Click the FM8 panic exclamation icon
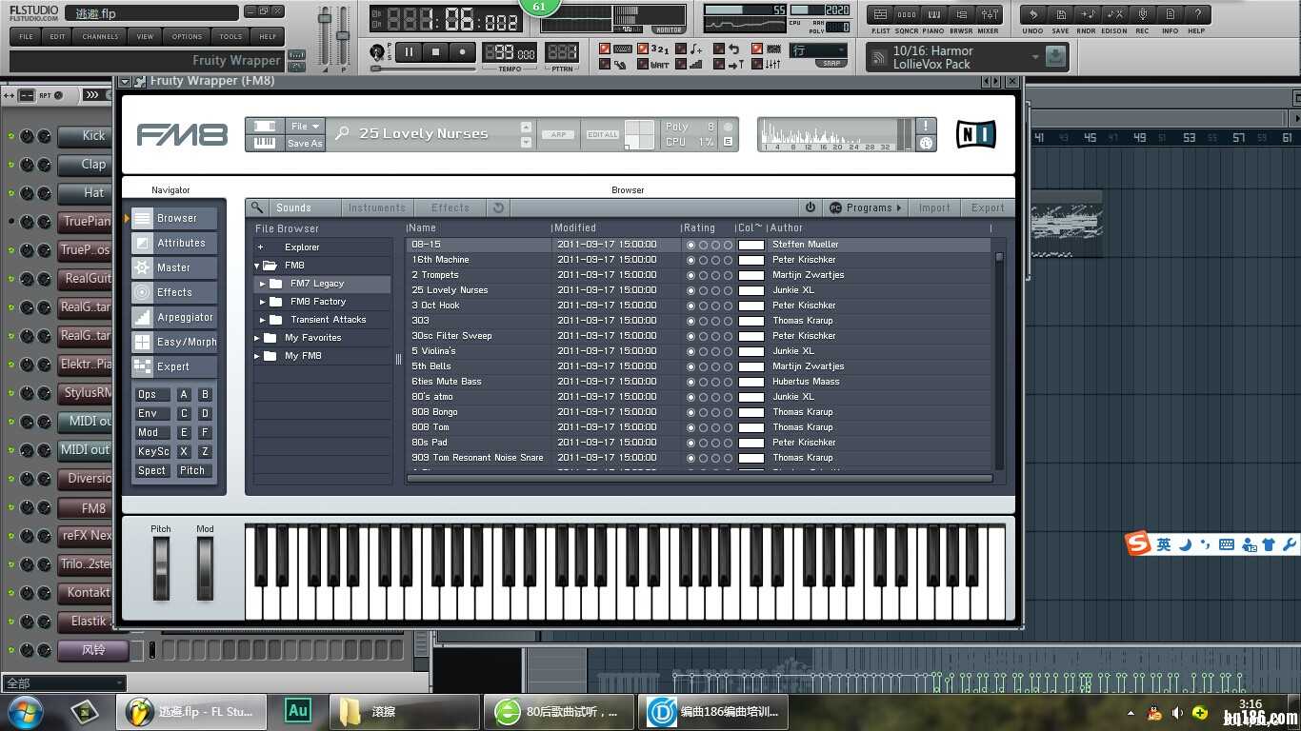The width and height of the screenshot is (1301, 731). 925,126
